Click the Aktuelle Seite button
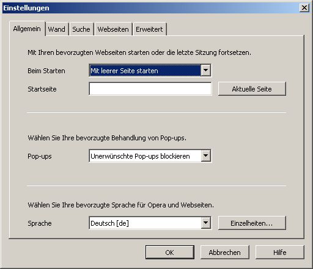 tap(252, 89)
